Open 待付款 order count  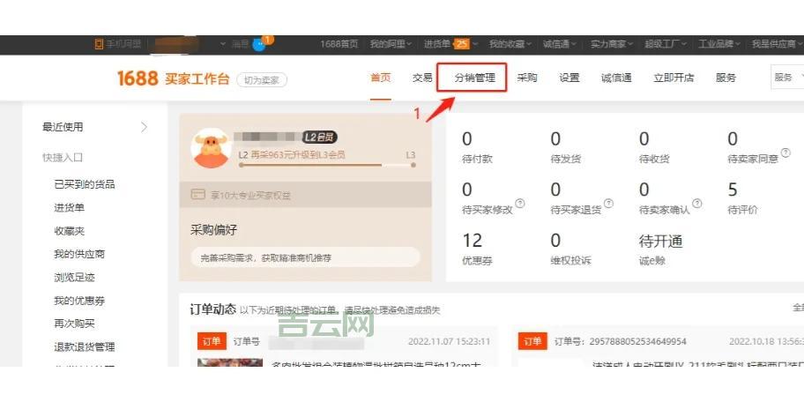[x=477, y=147]
